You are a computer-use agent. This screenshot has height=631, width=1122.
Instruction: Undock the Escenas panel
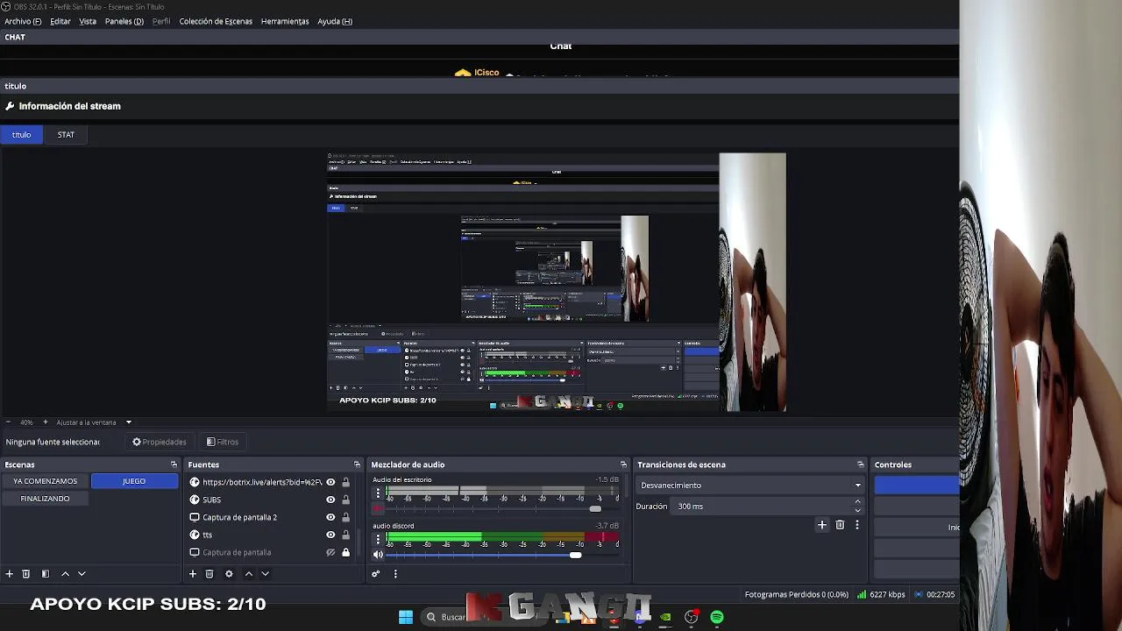click(174, 464)
